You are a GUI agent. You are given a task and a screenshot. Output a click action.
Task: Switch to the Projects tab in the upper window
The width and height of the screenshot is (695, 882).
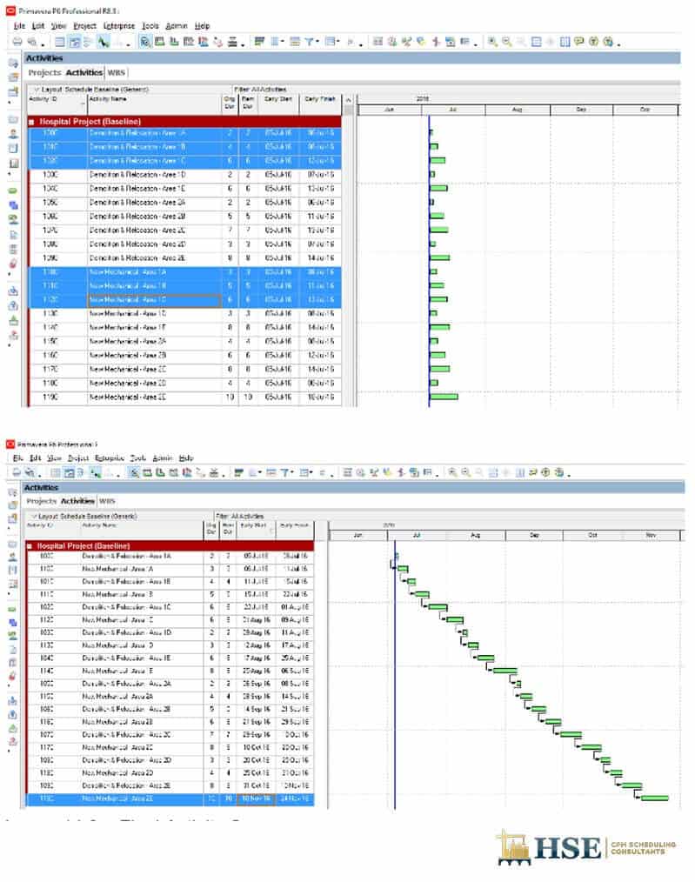pos(44,72)
